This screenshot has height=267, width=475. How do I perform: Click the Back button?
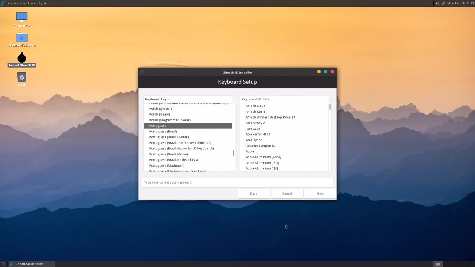[x=253, y=194]
